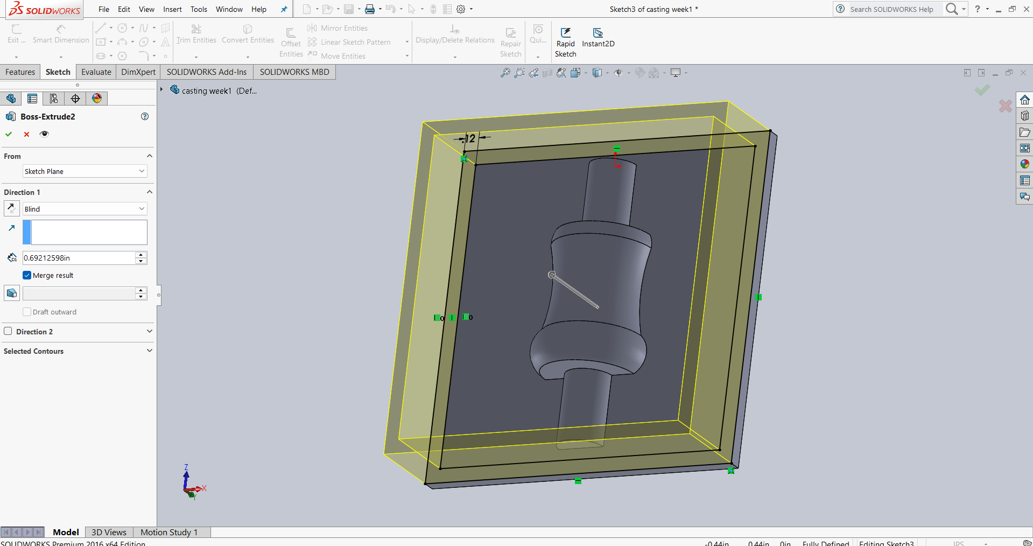Open the ConfigurationManager tab icon
Viewport: 1033px width, 546px height.
pyautogui.click(x=54, y=99)
